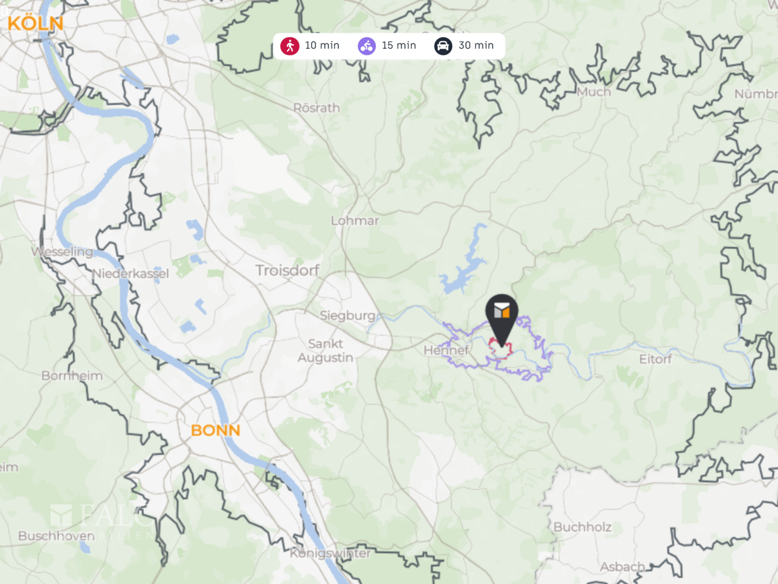Click the Niederkassel town label
Image resolution: width=778 pixels, height=584 pixels.
tap(130, 274)
